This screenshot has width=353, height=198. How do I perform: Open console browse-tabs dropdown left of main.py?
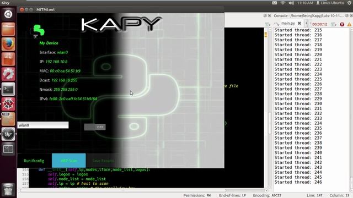pyautogui.click(x=268, y=24)
